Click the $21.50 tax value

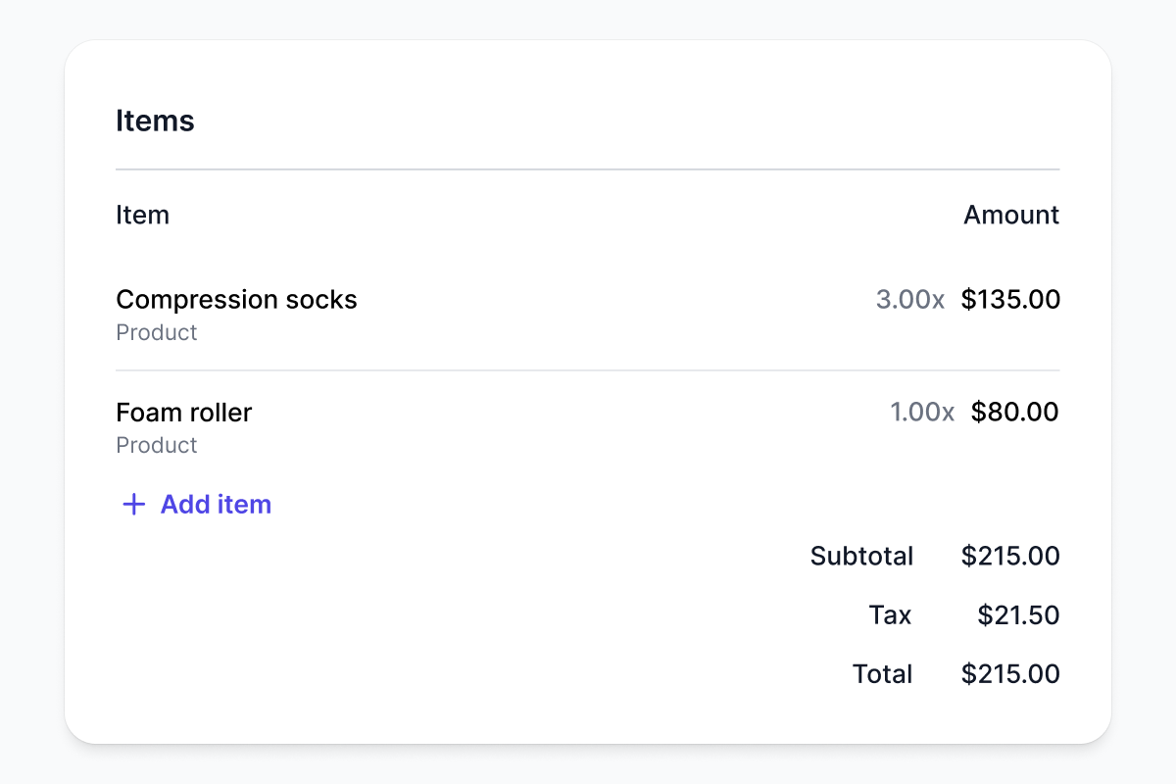pos(1018,615)
